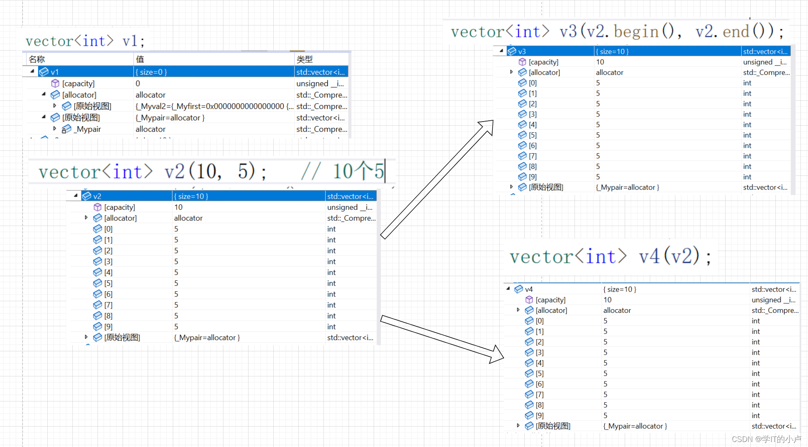The image size is (808, 447).
Task: Expand the _Mypair node under v1
Action: coord(55,129)
